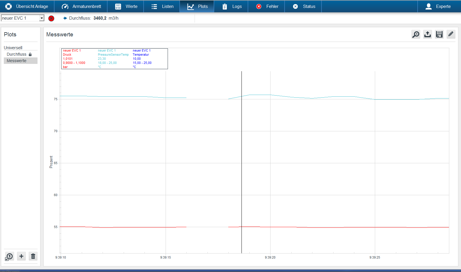The image size is (461, 272).
Task: Open the Logs tab
Action: (x=232, y=6)
